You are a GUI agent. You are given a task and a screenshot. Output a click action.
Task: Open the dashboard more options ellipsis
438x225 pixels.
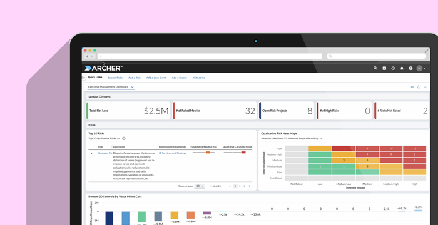point(425,87)
